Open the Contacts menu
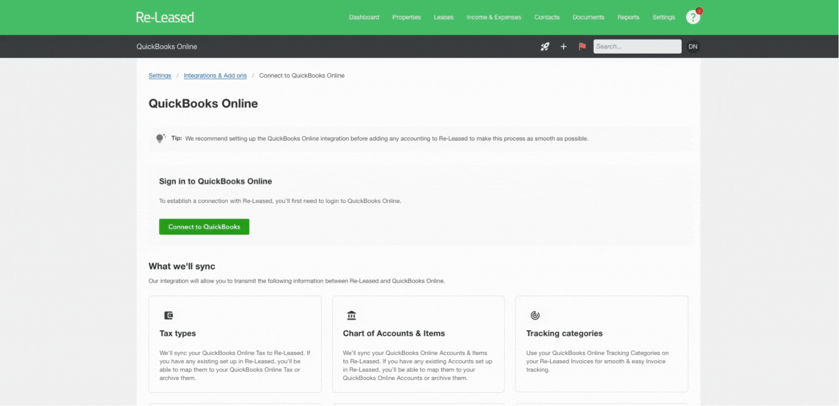 [547, 17]
